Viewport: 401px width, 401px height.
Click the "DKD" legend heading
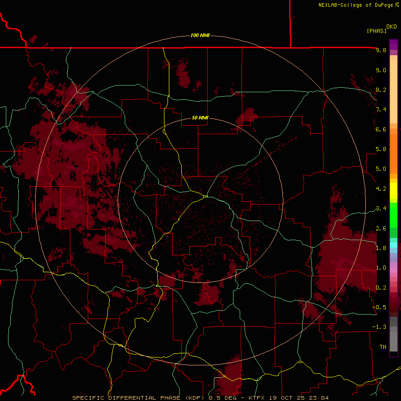click(x=392, y=27)
